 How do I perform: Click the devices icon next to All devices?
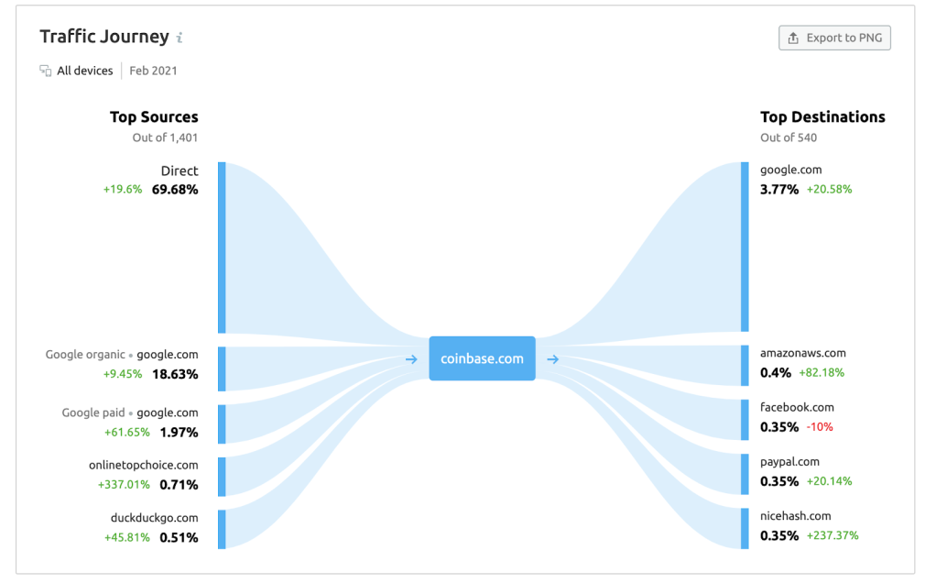coord(46,71)
